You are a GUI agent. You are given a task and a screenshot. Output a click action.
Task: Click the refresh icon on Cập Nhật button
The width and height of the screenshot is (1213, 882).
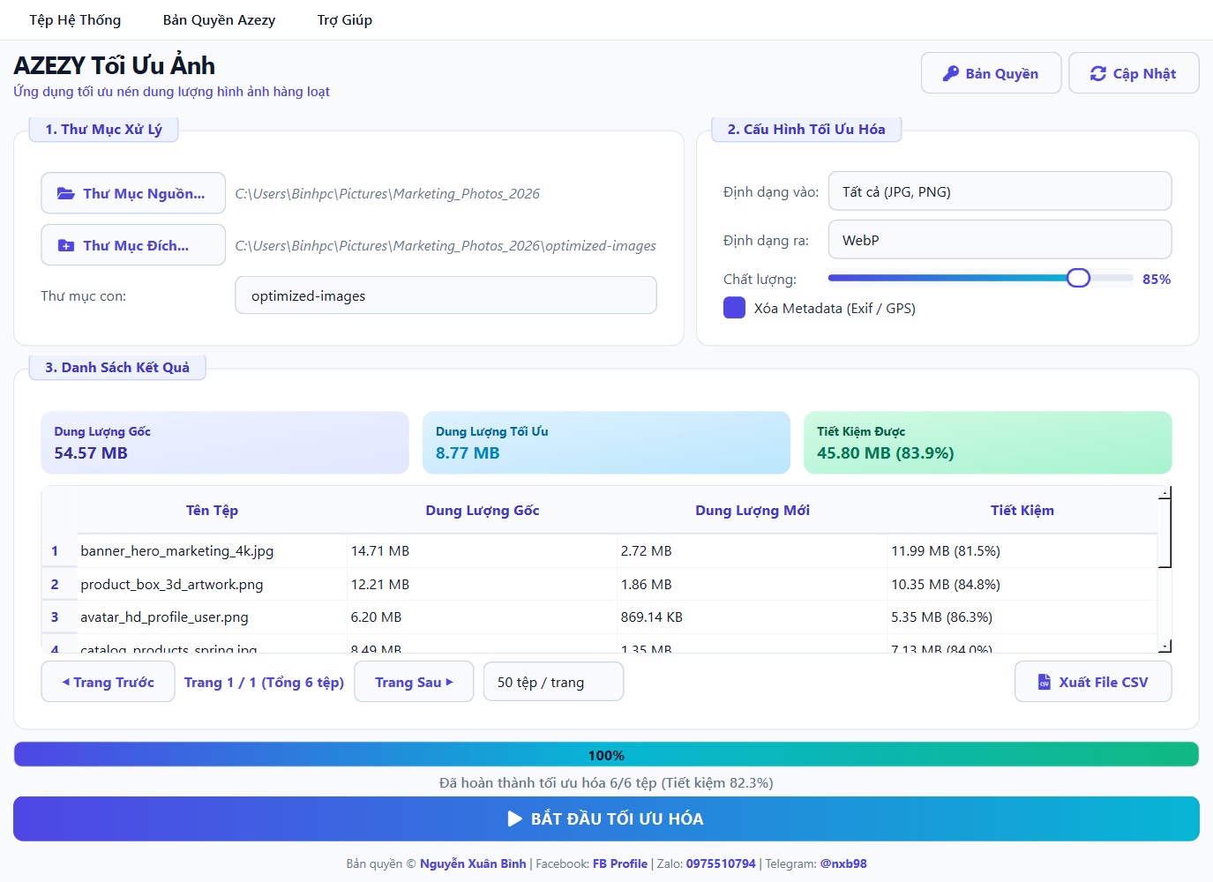point(1097,73)
